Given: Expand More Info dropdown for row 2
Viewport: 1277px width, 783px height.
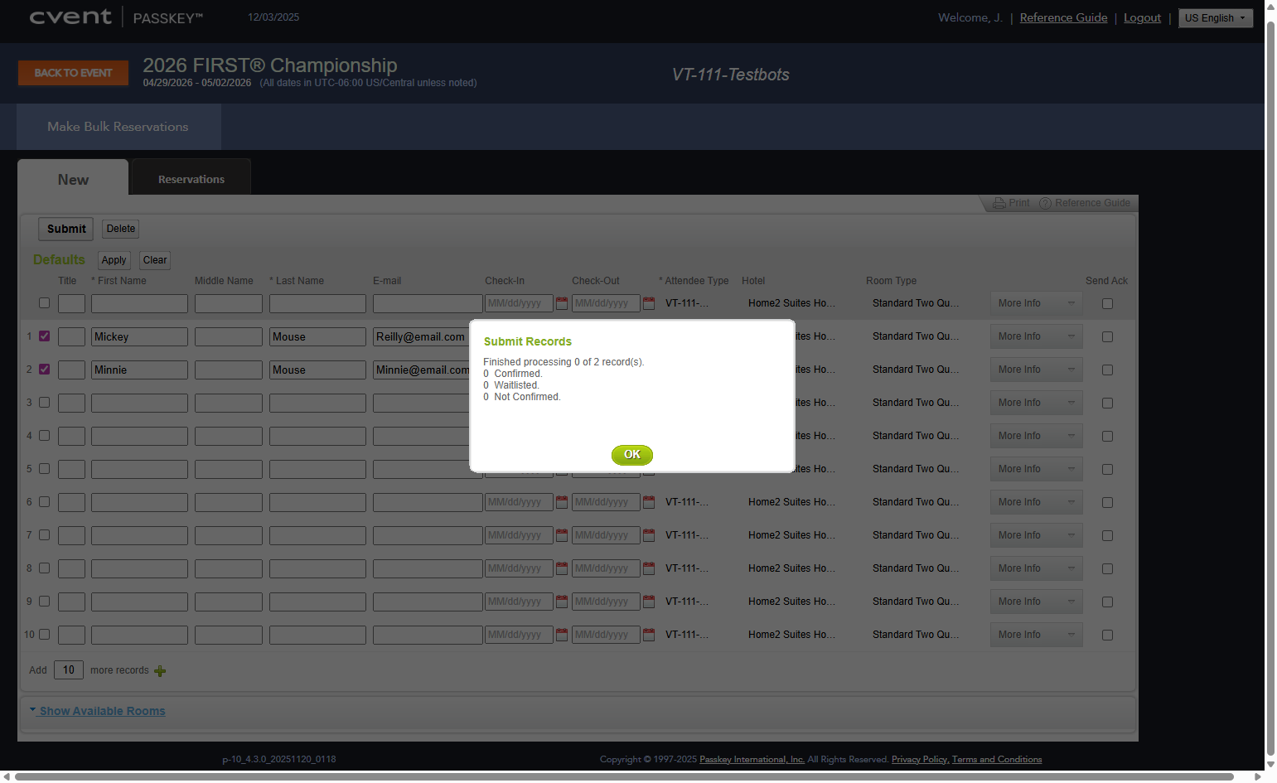Looking at the screenshot, I should click(x=1036, y=370).
